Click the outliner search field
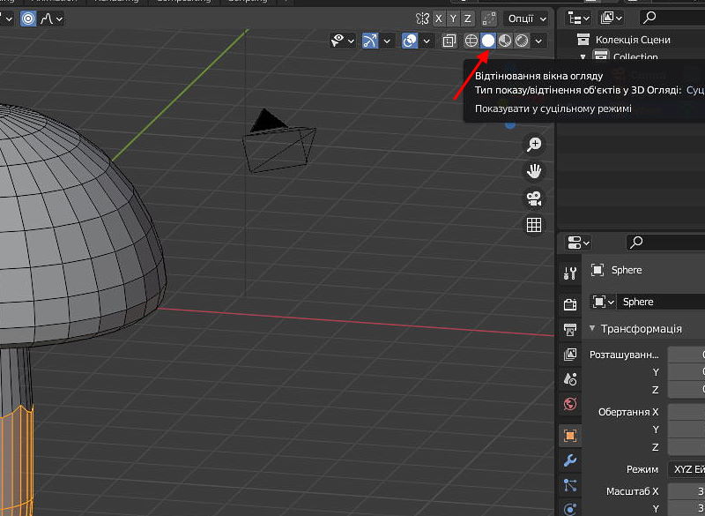 [x=672, y=19]
